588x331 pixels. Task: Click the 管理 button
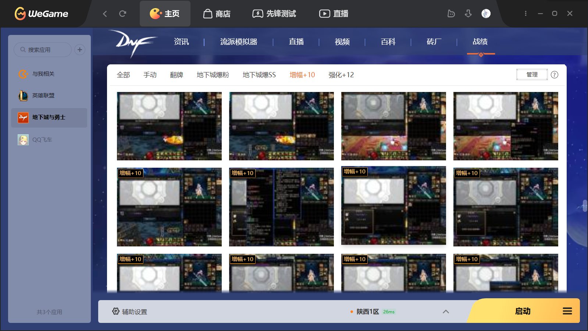point(532,75)
